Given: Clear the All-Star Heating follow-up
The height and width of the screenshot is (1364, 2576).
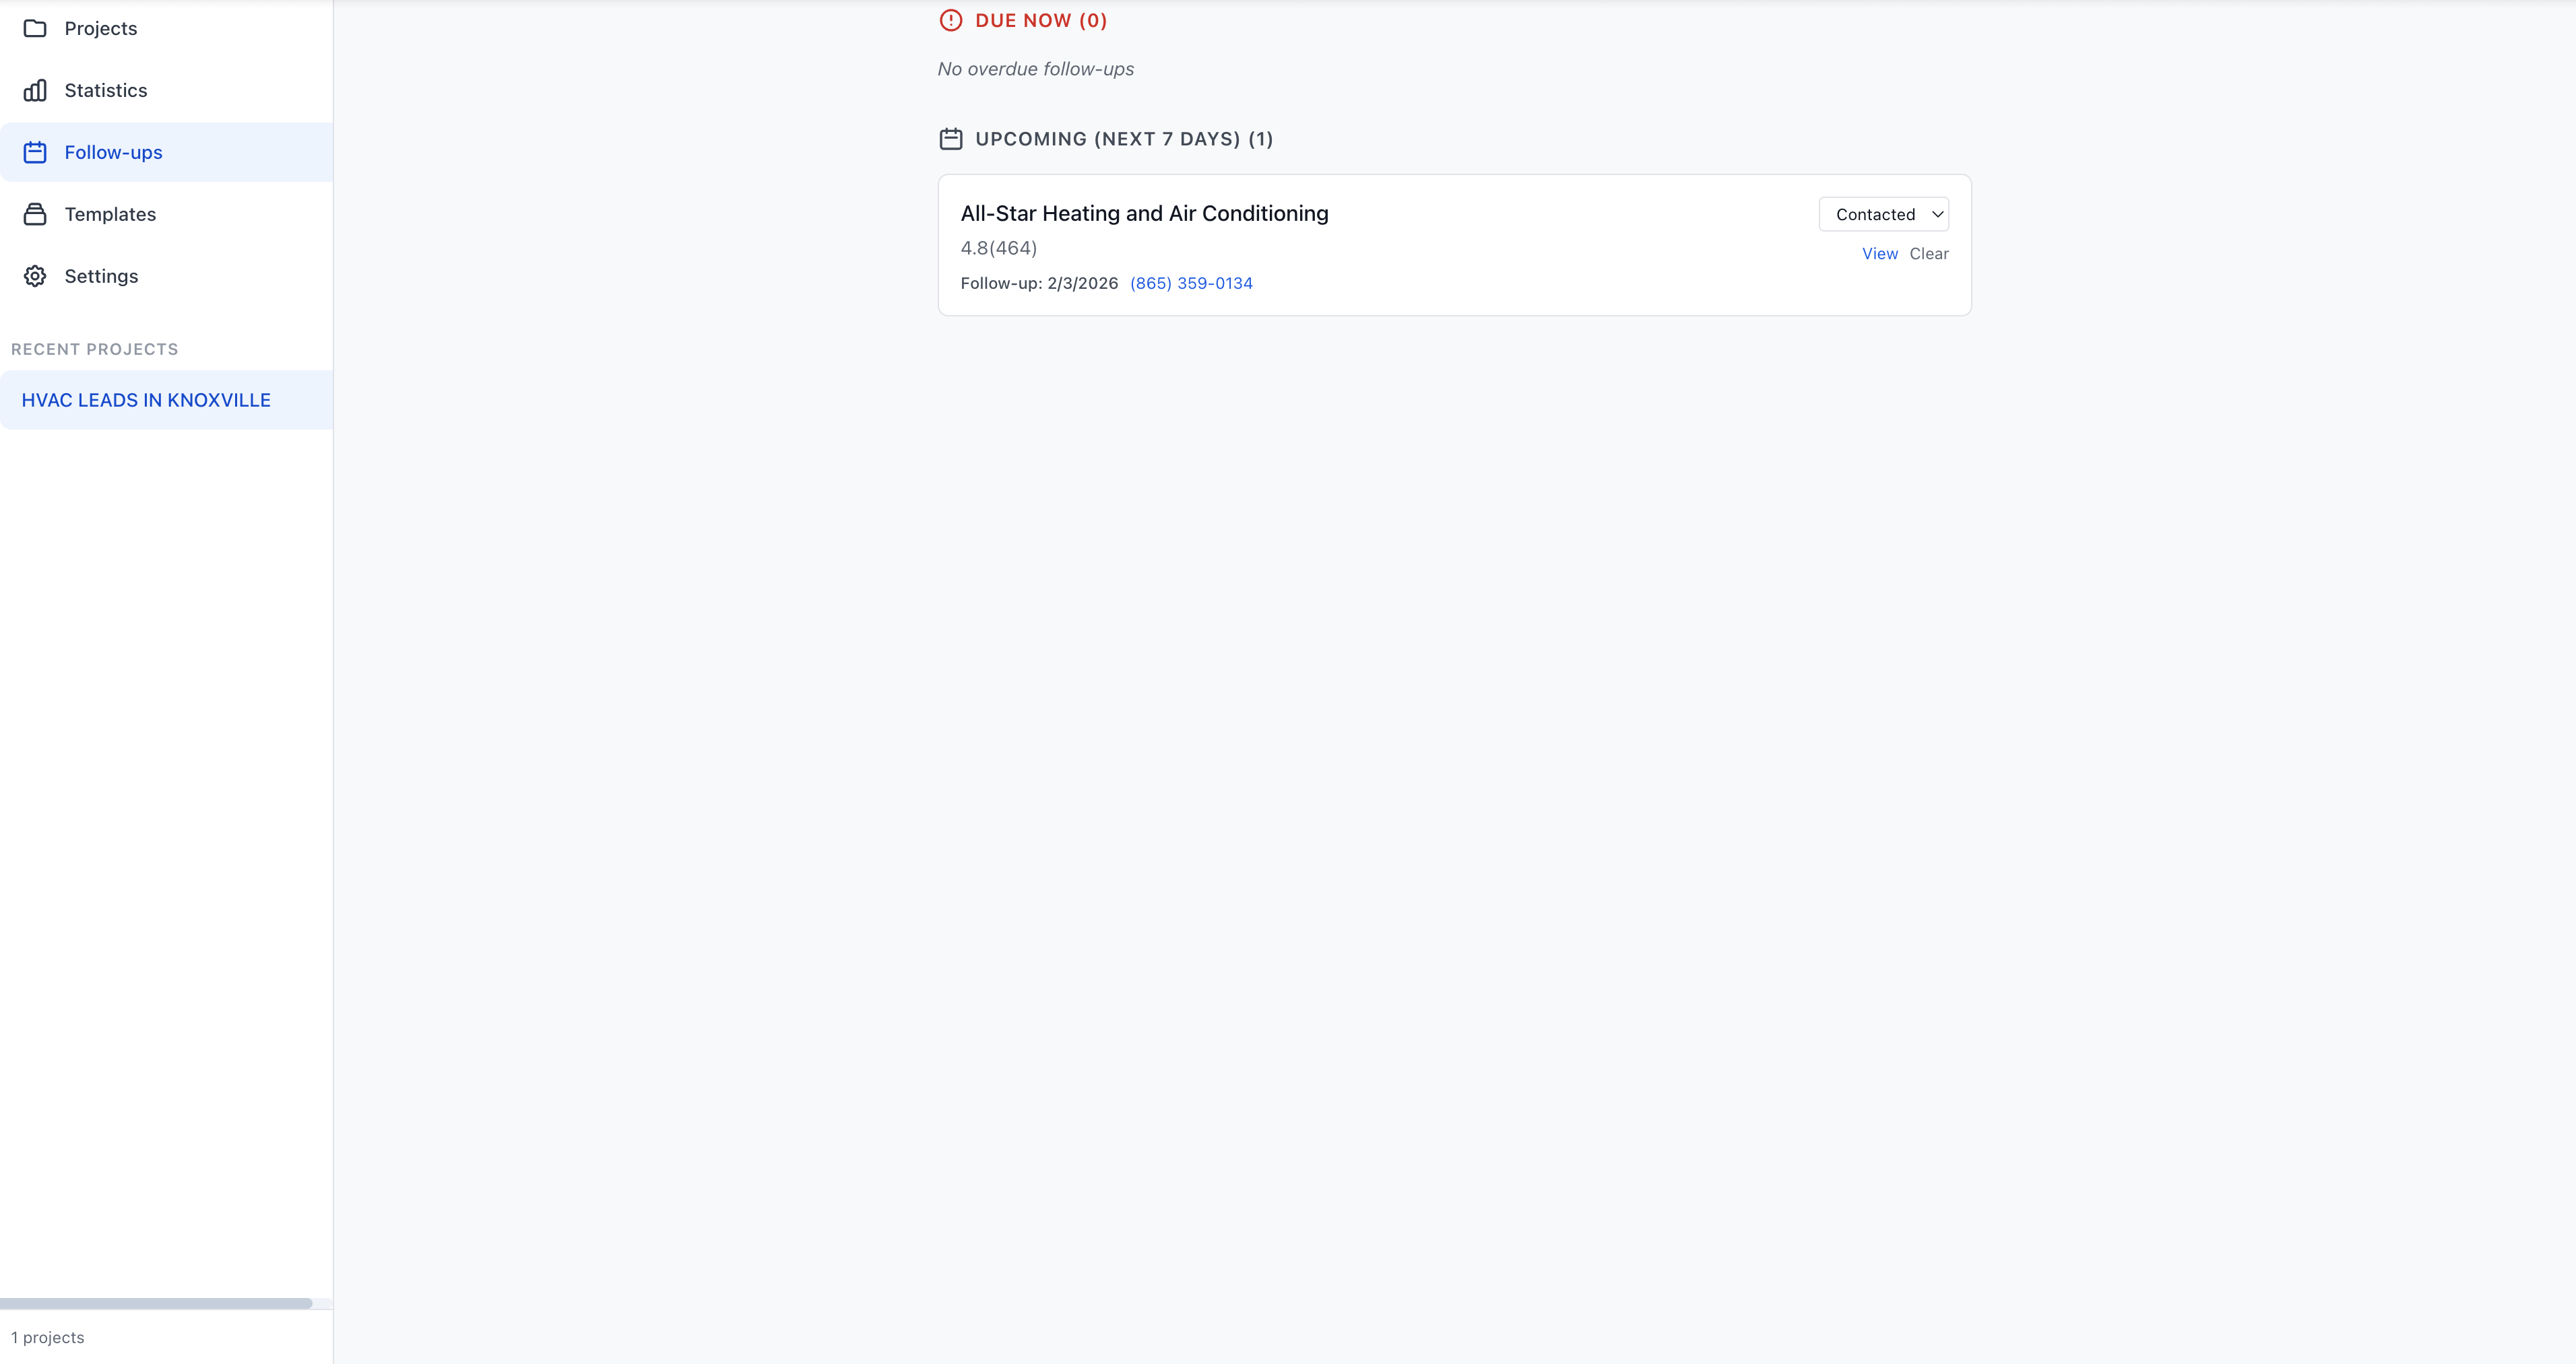Looking at the screenshot, I should (x=1928, y=254).
